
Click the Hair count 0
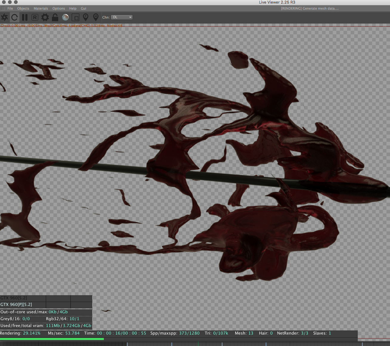pos(271,333)
